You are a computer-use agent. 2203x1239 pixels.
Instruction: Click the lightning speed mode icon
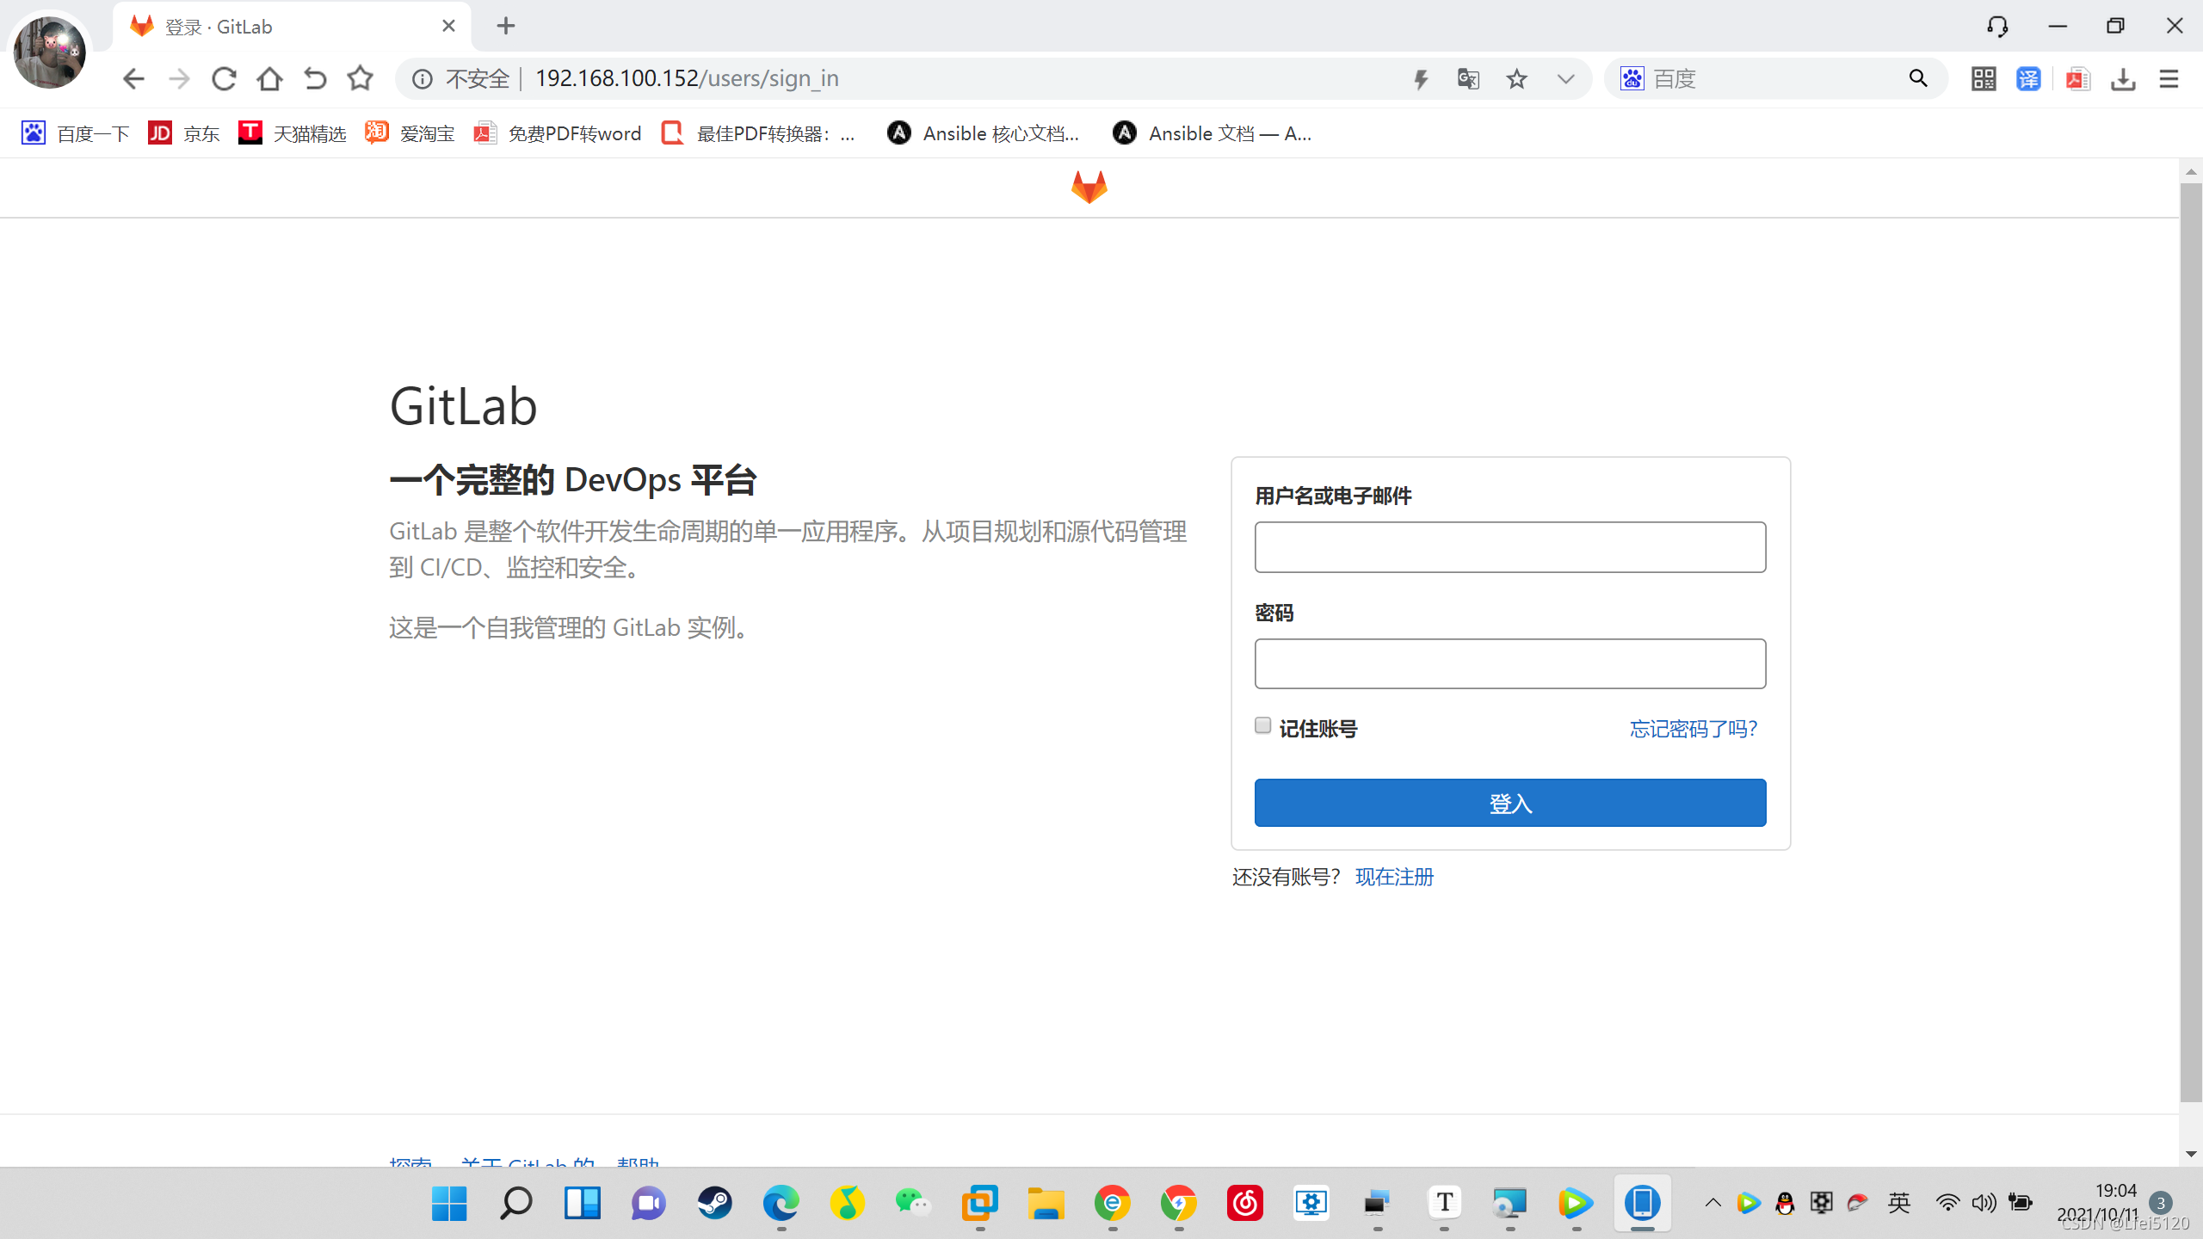1421,79
